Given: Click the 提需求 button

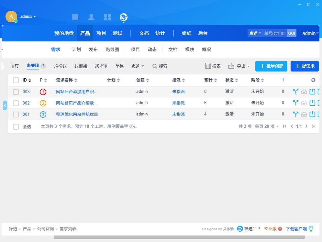Looking at the screenshot, I should 305,66.
